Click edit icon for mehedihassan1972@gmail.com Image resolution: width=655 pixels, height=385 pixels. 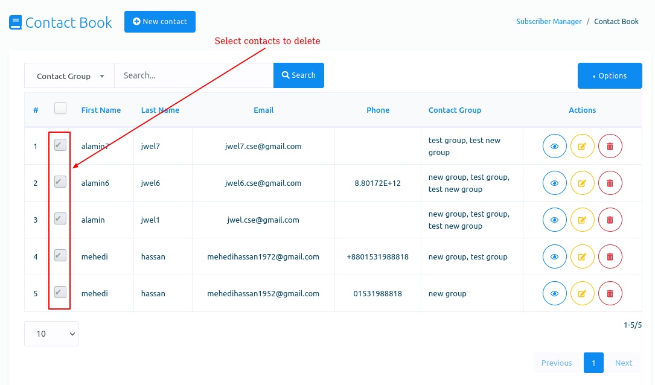pos(582,256)
